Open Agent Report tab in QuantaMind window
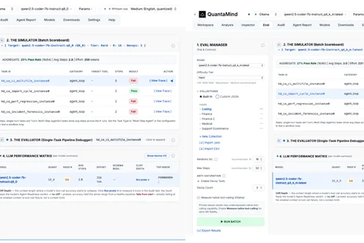This screenshot has height=243, width=364. [x=302, y=25]
